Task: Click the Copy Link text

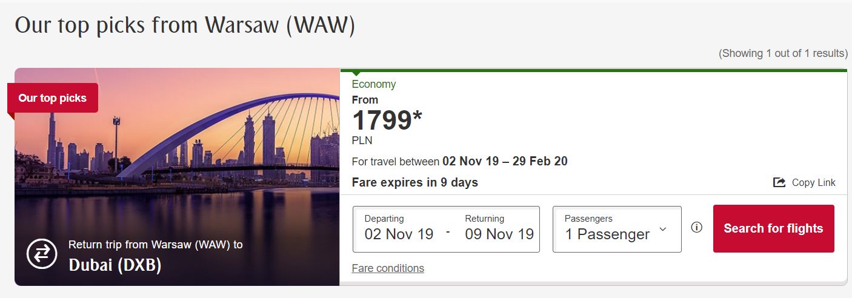Action: click(813, 182)
